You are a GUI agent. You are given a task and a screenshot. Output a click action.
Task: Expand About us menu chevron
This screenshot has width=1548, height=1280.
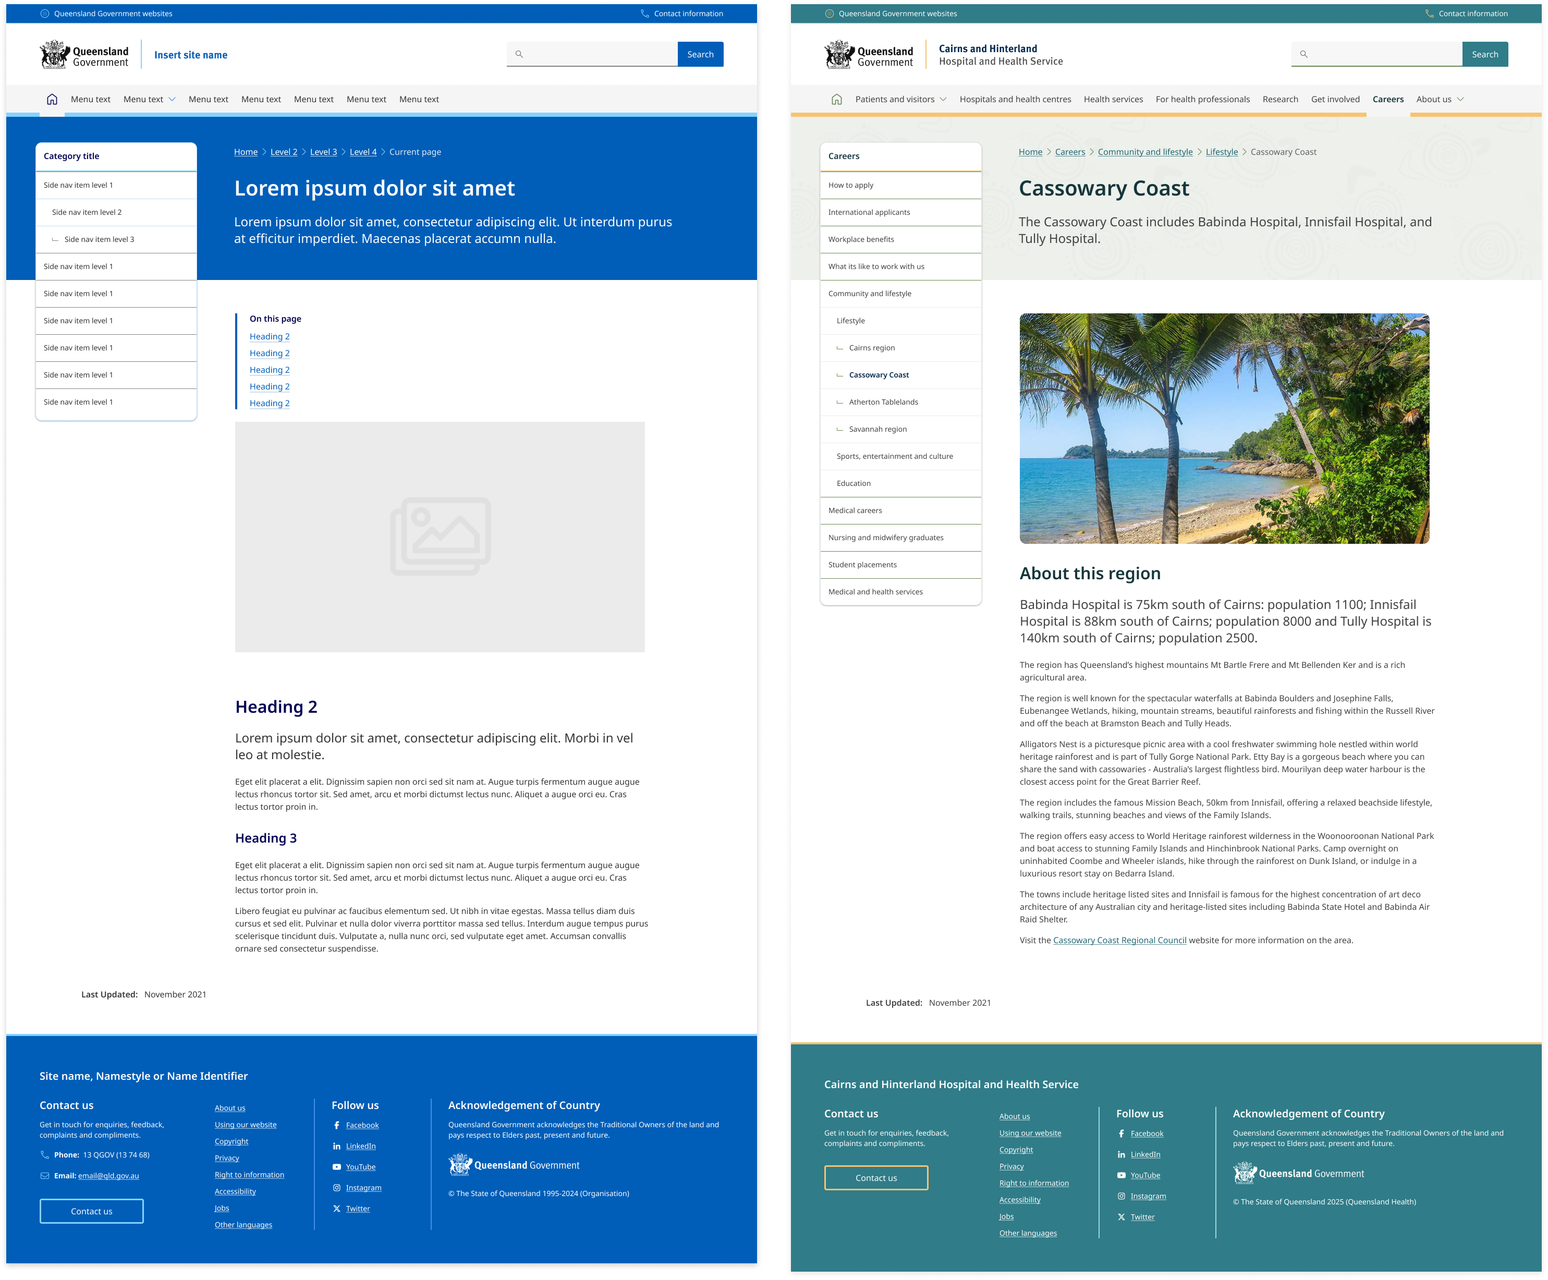[x=1460, y=100]
